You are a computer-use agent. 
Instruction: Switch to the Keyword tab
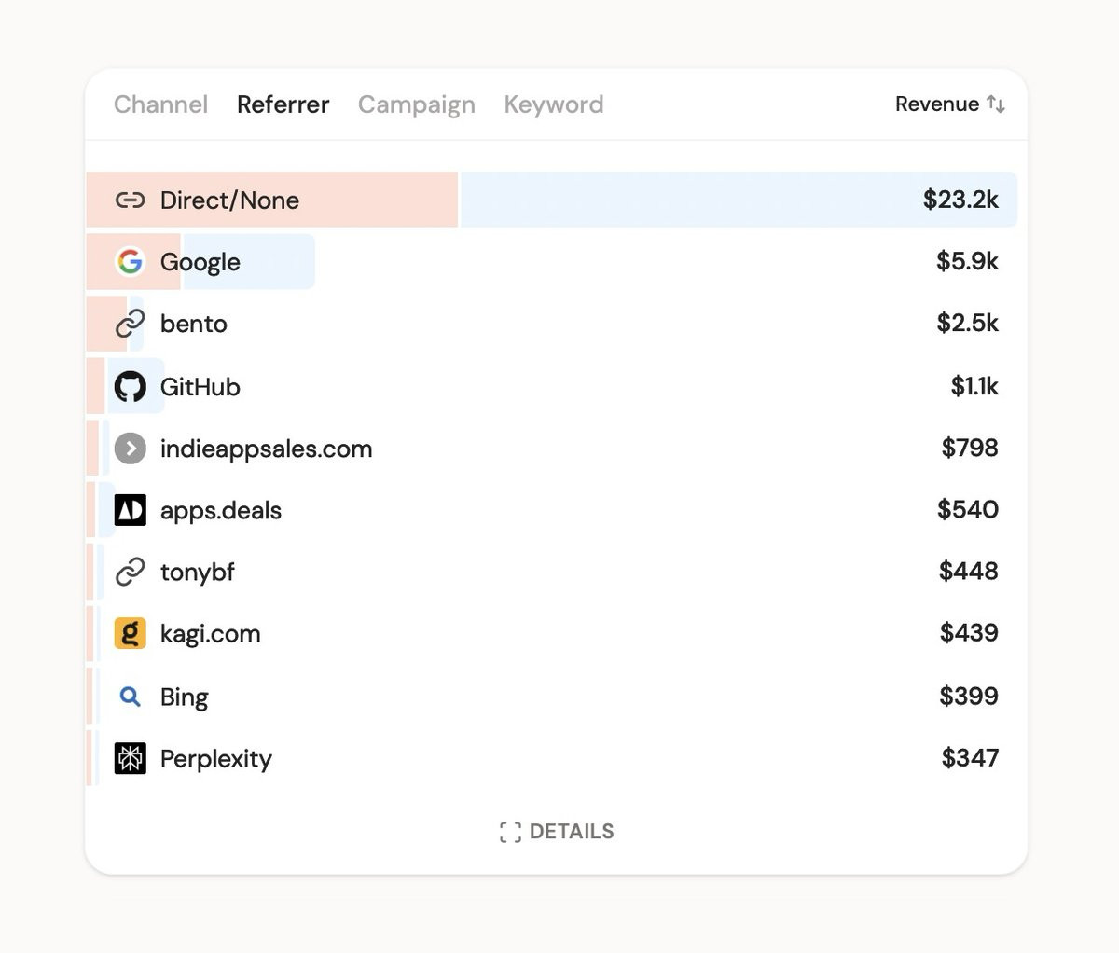click(553, 104)
